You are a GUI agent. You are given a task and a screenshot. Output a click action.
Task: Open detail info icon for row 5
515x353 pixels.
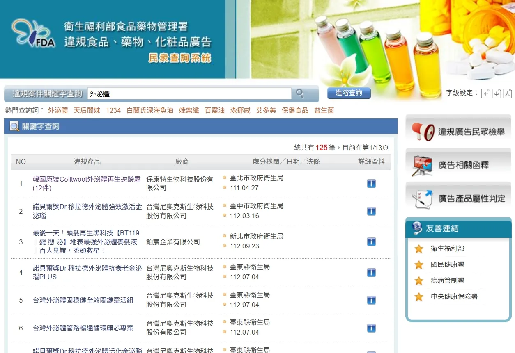[x=371, y=300]
